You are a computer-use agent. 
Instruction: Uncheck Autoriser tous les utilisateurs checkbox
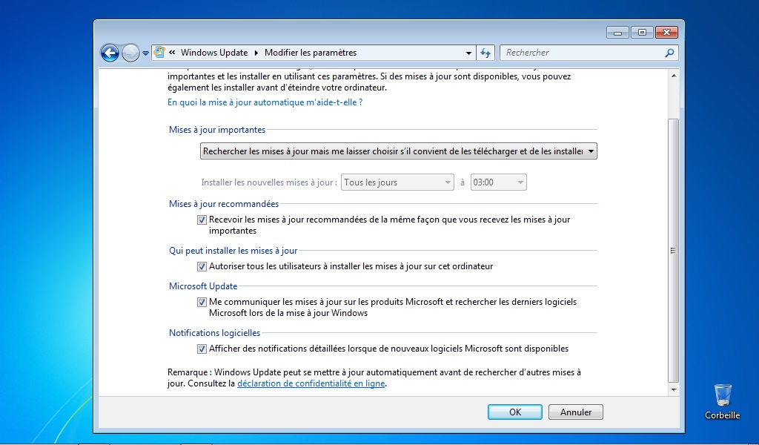pos(202,266)
